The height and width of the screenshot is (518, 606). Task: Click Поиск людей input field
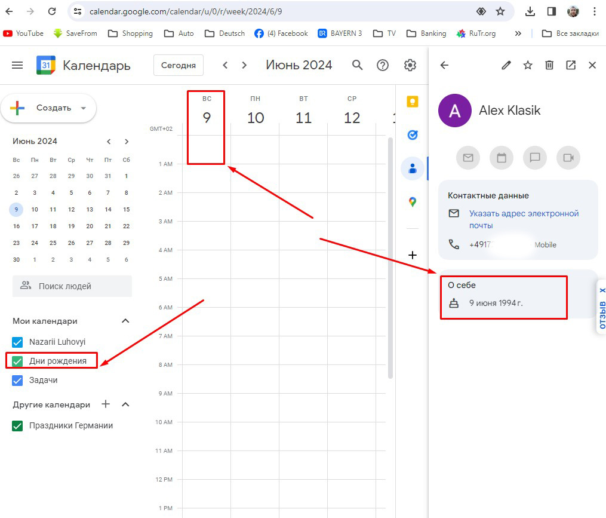tap(72, 286)
